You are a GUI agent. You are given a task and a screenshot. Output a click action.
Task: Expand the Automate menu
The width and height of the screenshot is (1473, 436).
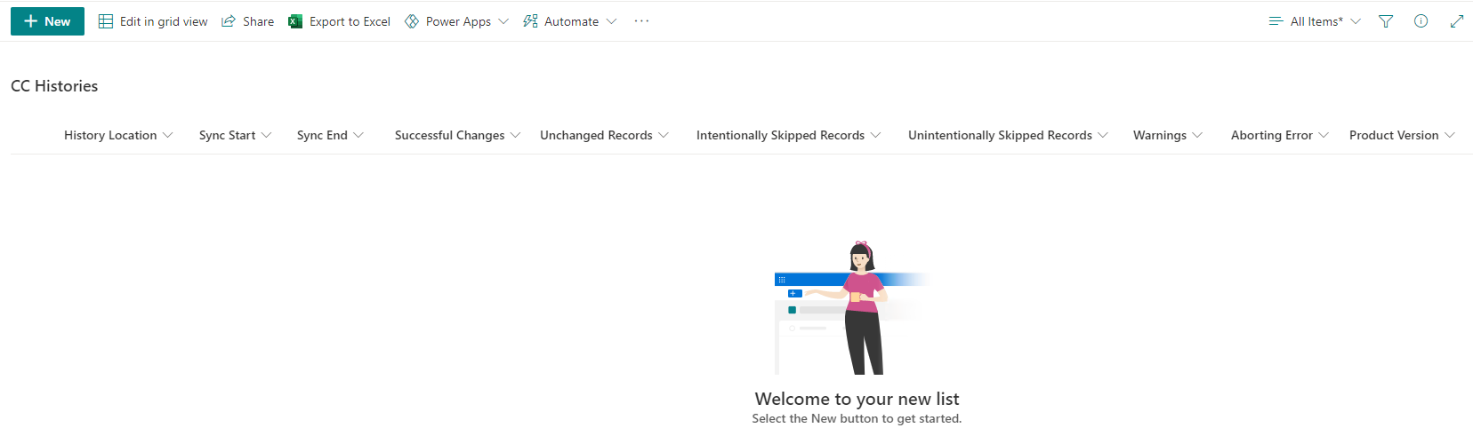tap(569, 21)
